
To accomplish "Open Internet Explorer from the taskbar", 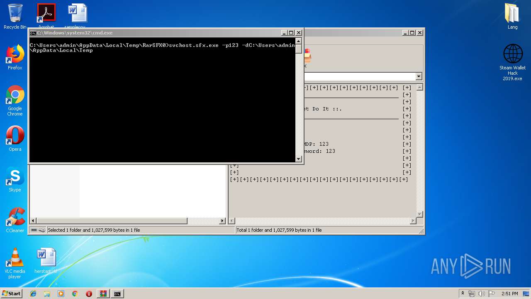I will coord(33,294).
